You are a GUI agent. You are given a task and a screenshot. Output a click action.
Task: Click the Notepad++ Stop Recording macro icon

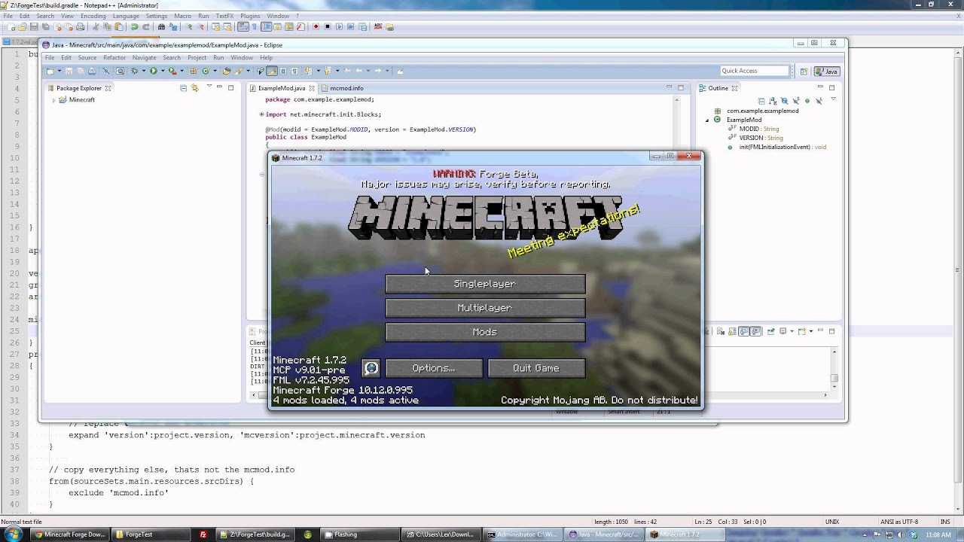coord(328,26)
